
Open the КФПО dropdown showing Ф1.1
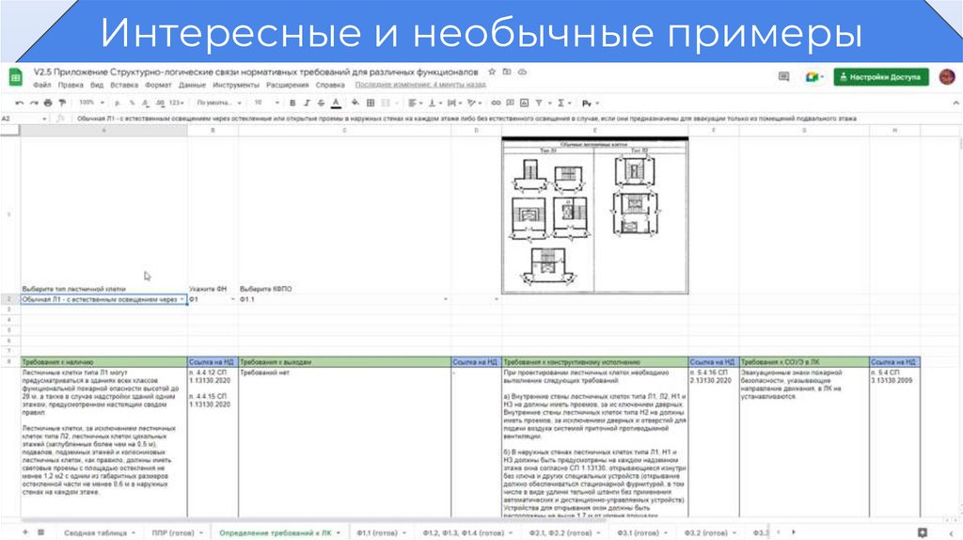pyautogui.click(x=445, y=300)
